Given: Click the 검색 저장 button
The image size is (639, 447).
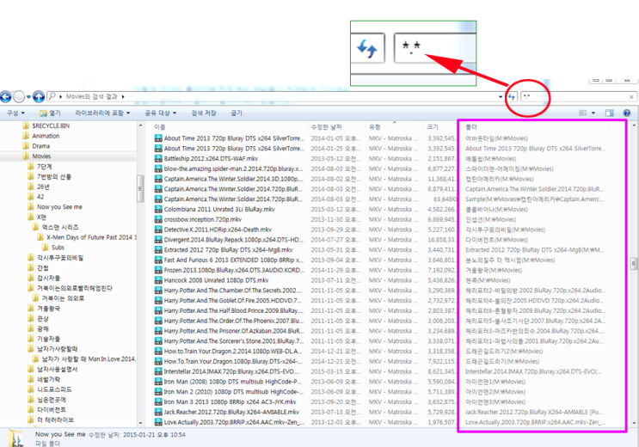Looking at the screenshot, I should point(203,113).
